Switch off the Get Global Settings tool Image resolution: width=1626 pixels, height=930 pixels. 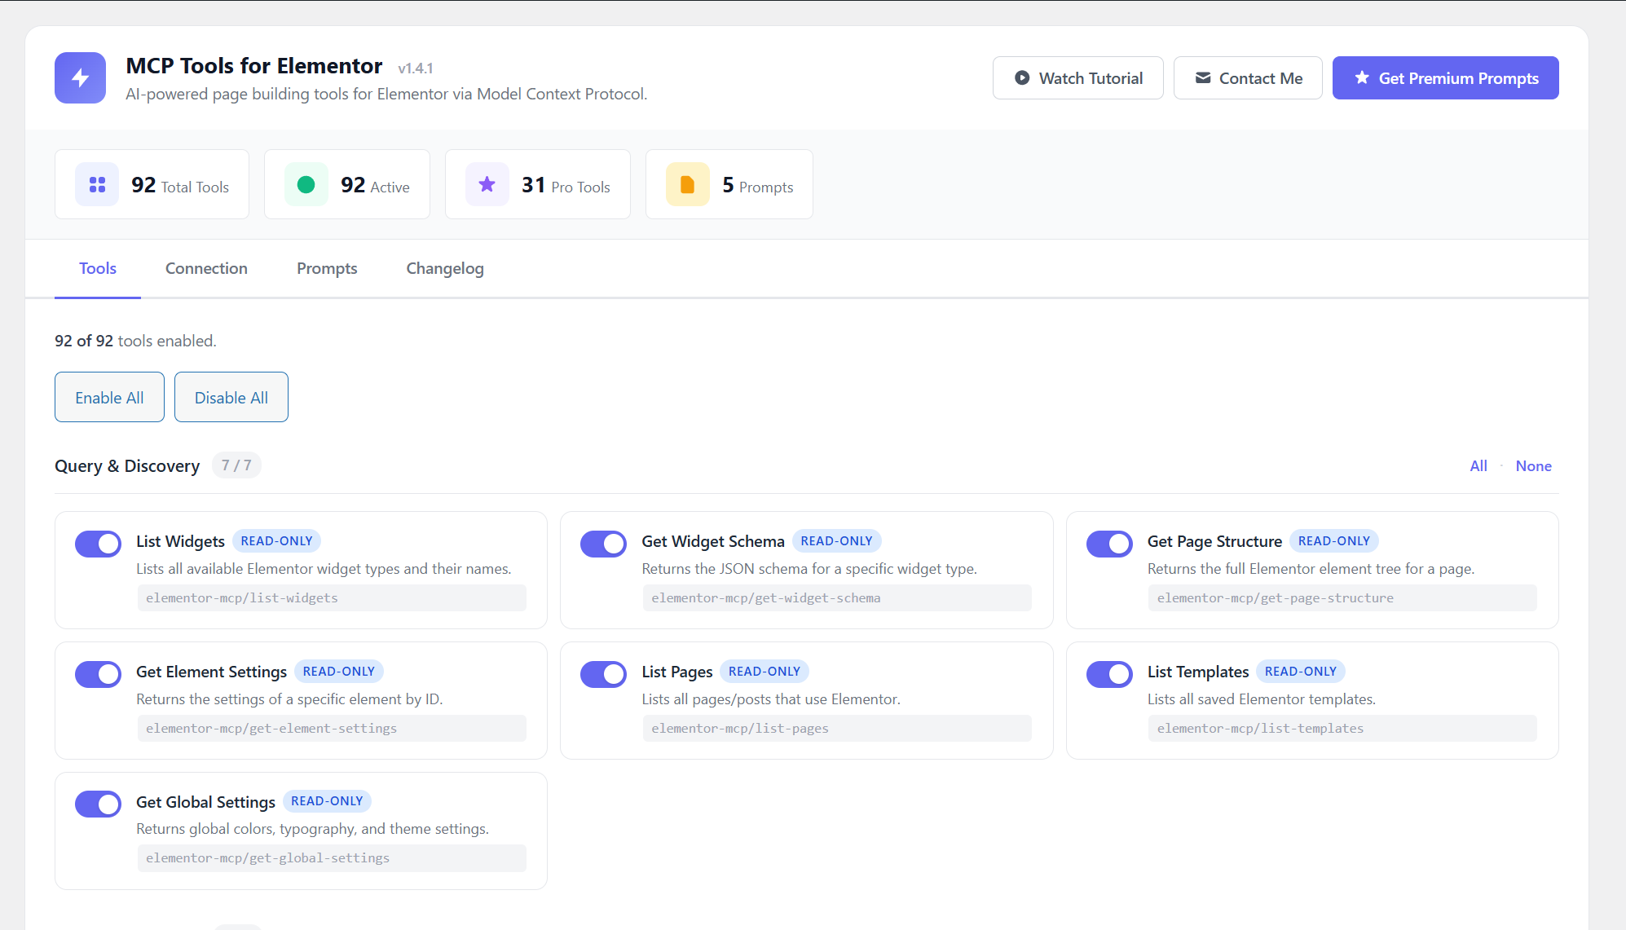(x=98, y=804)
